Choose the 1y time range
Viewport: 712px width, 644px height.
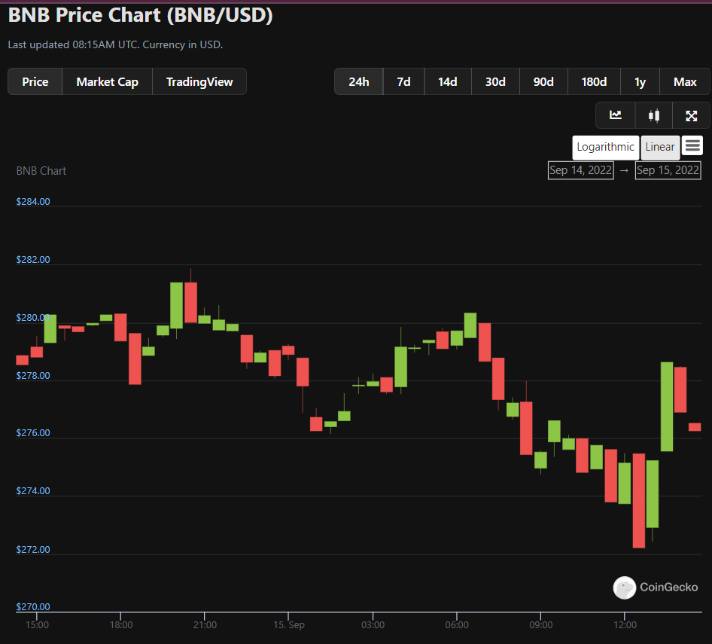click(x=640, y=82)
